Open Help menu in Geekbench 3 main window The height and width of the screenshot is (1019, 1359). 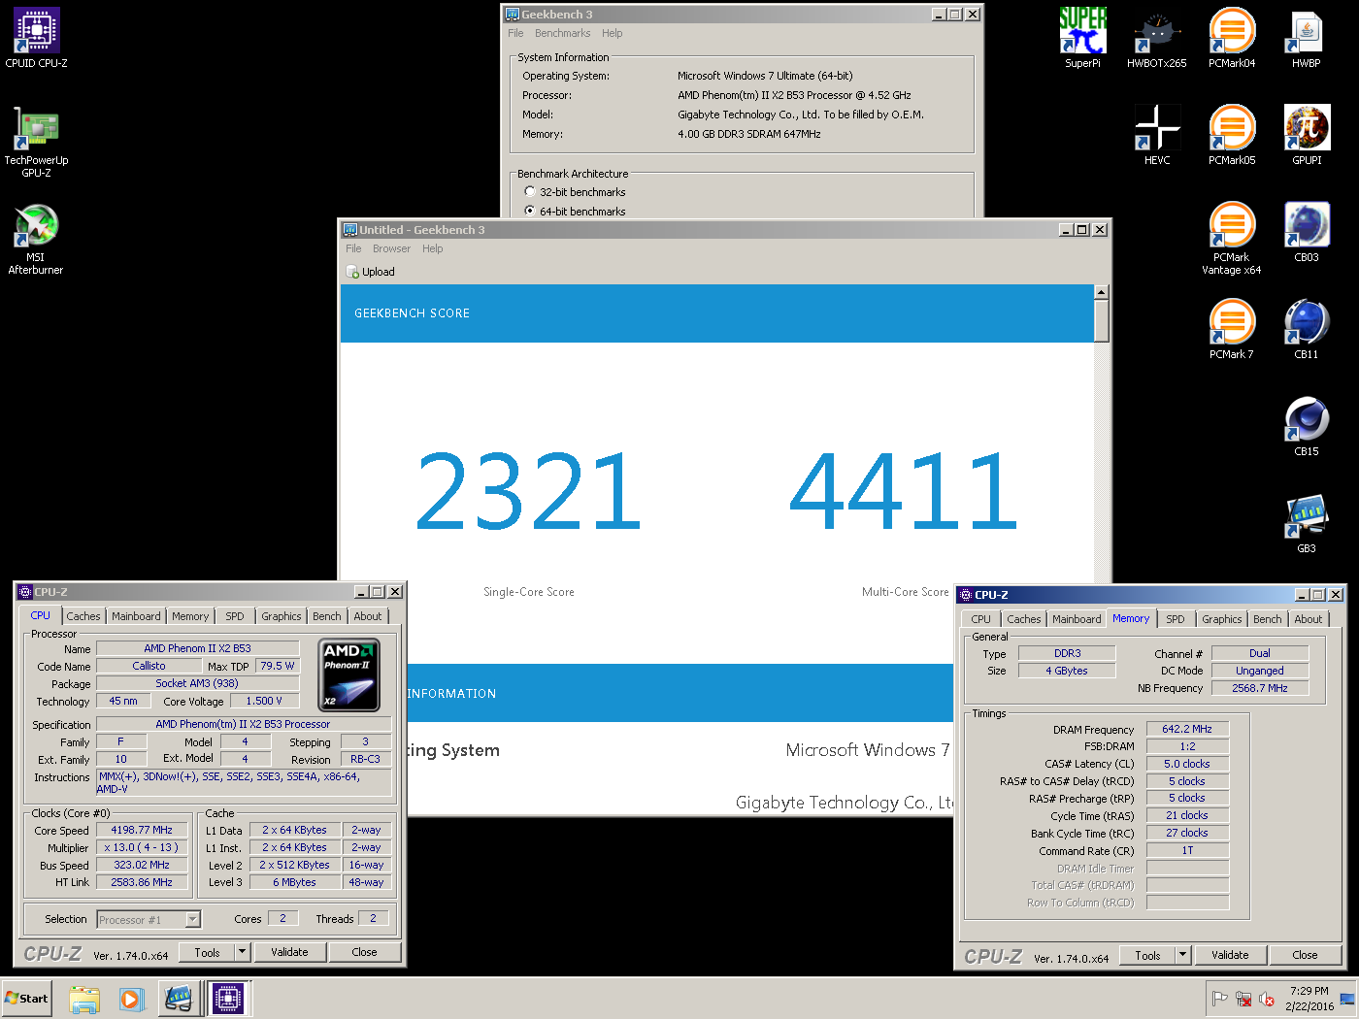[612, 33]
